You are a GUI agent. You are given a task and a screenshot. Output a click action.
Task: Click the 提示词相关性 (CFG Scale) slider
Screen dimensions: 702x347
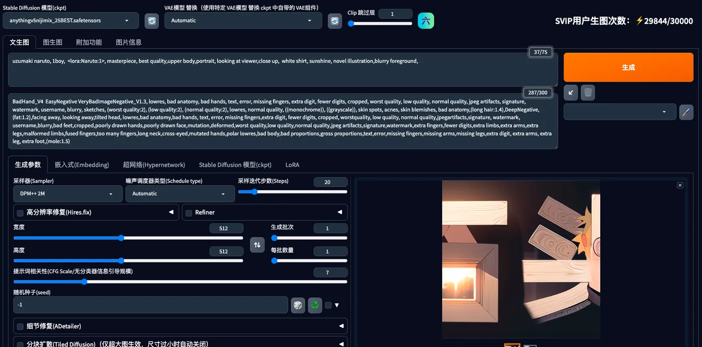tap(180, 282)
